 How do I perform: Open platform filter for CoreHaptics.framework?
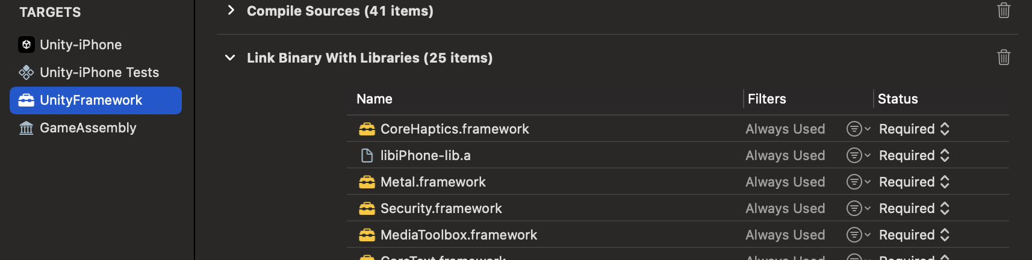(x=858, y=129)
